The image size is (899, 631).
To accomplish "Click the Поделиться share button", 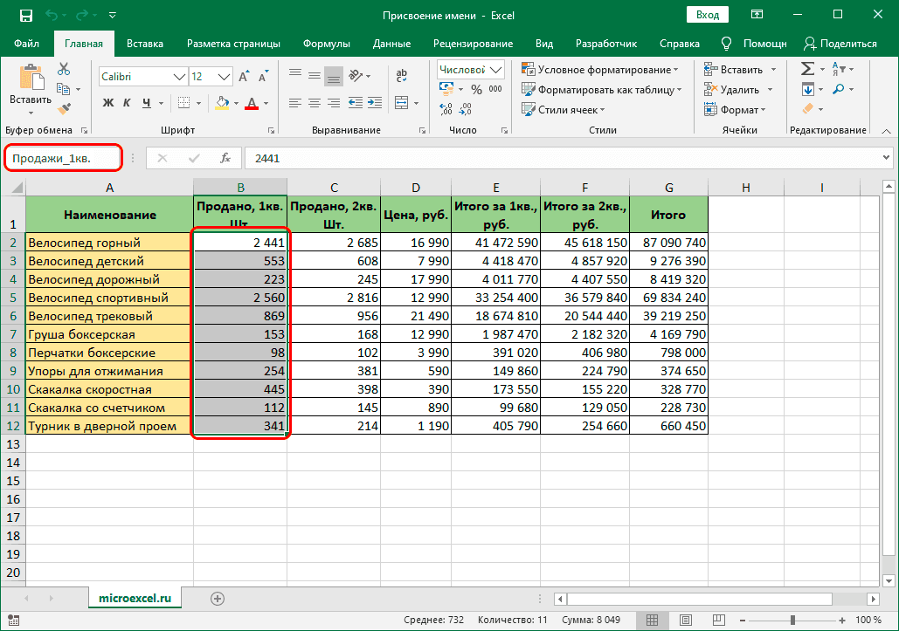I will 840,44.
